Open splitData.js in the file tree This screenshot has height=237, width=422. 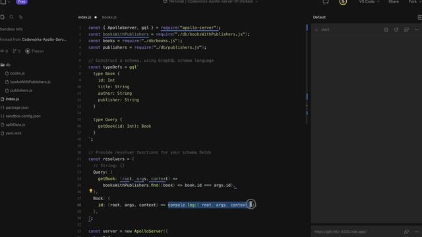pyautogui.click(x=15, y=124)
